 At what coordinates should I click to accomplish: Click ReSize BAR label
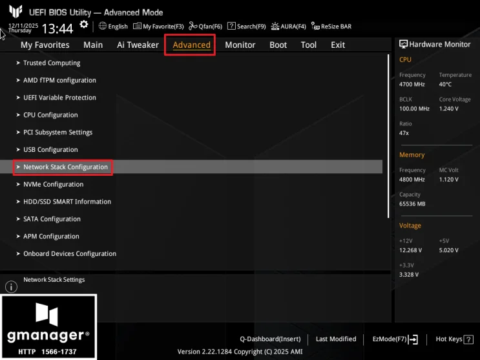[336, 26]
